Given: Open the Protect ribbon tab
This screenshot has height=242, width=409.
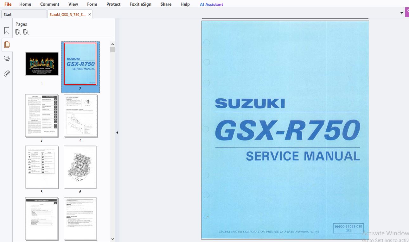Looking at the screenshot, I should (x=113, y=4).
